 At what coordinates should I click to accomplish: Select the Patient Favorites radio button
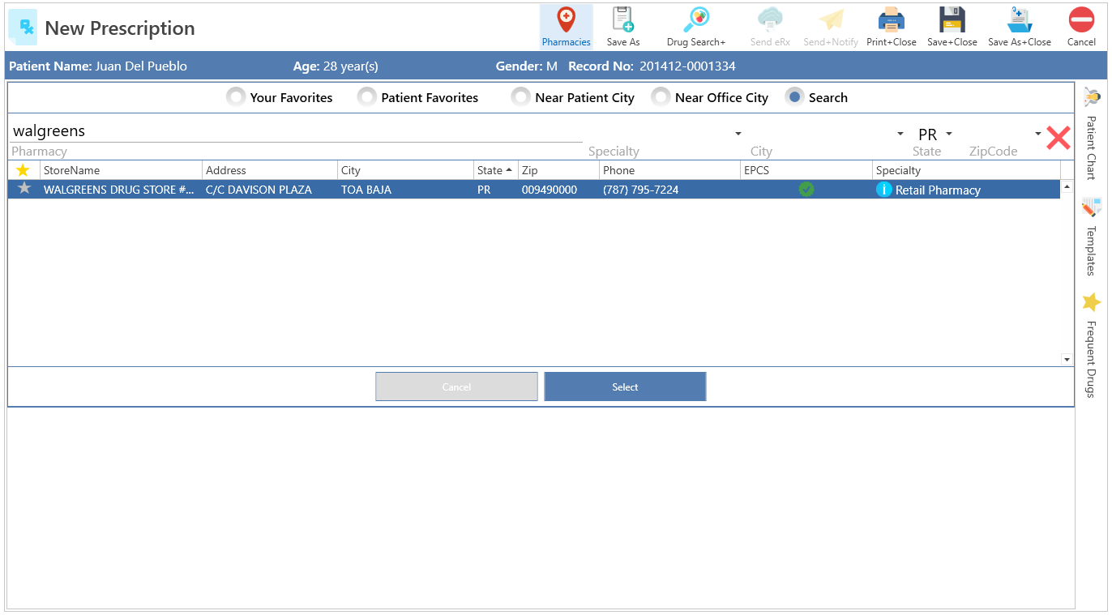[x=367, y=97]
